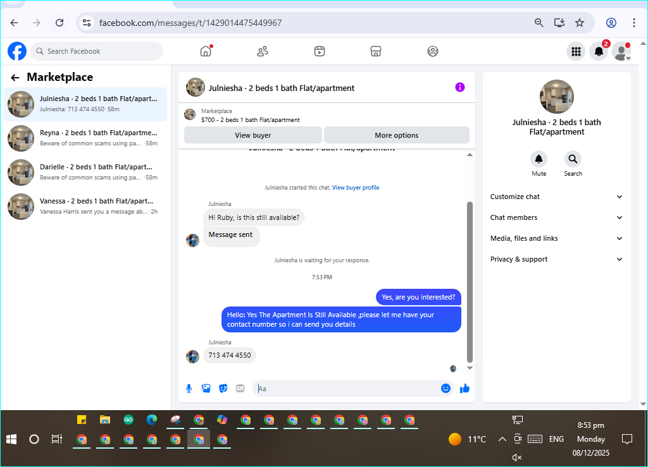Open the notifications bell
This screenshot has height=467, width=648.
599,51
